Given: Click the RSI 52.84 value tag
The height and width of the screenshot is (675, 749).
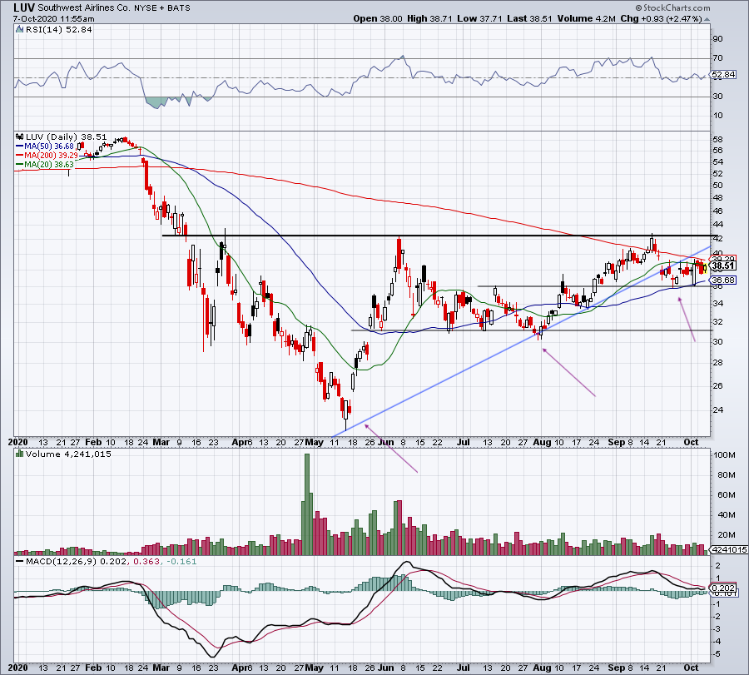Looking at the screenshot, I should coord(723,75).
